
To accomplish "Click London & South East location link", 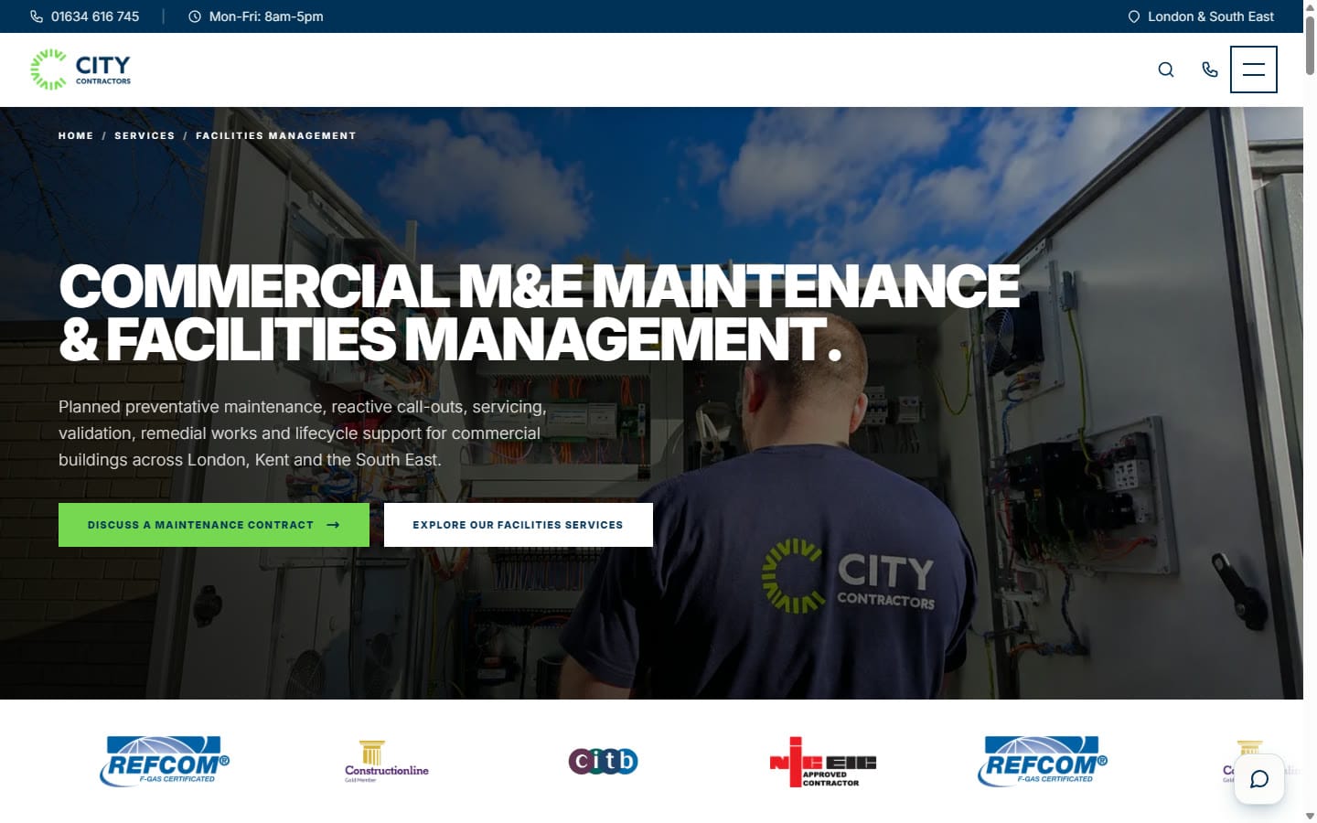I will coord(1201,16).
